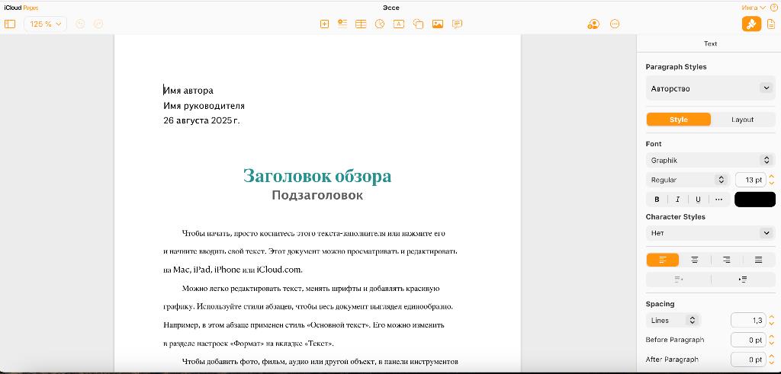Image resolution: width=781 pixels, height=374 pixels.
Task: Decrease paragraph indent
Action: click(678, 280)
